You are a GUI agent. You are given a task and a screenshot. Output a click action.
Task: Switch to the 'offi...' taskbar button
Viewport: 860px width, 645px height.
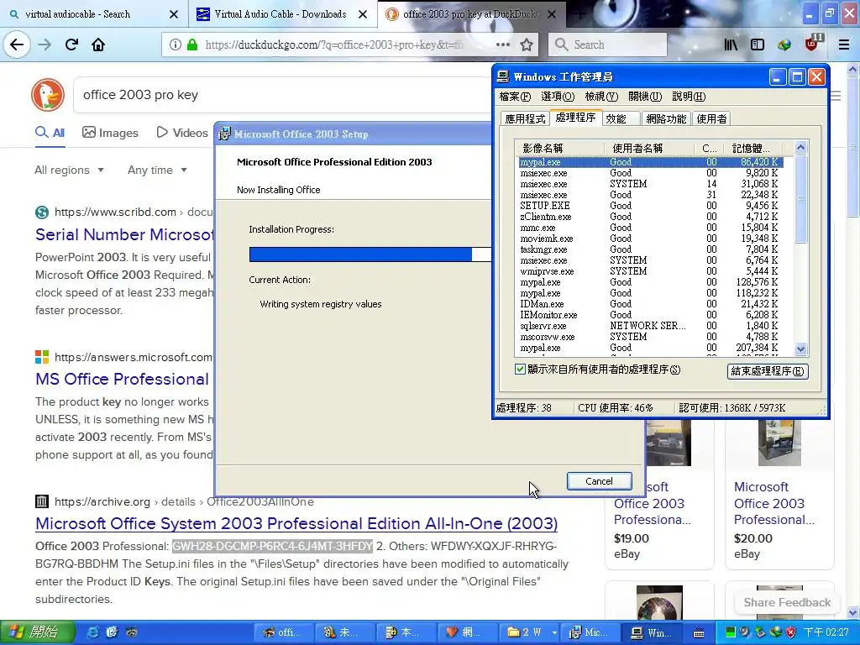[284, 632]
